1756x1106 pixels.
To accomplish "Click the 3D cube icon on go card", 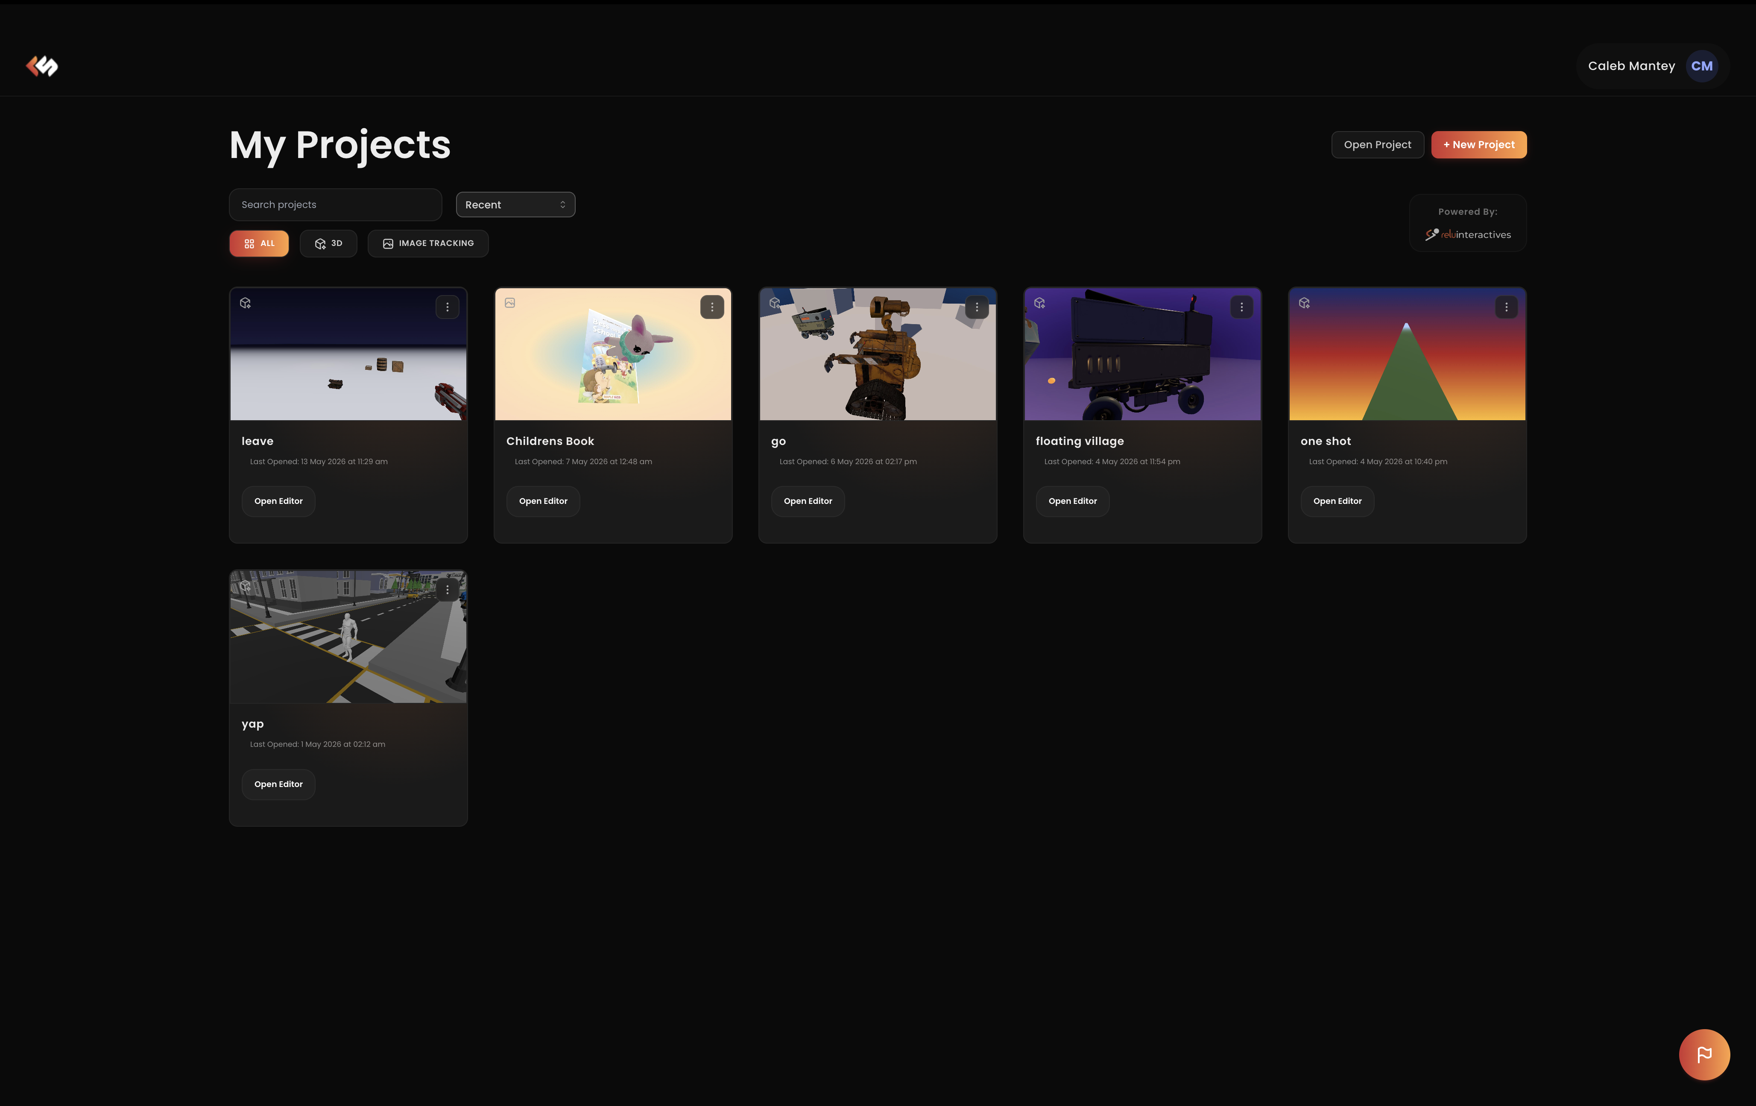I will point(775,303).
